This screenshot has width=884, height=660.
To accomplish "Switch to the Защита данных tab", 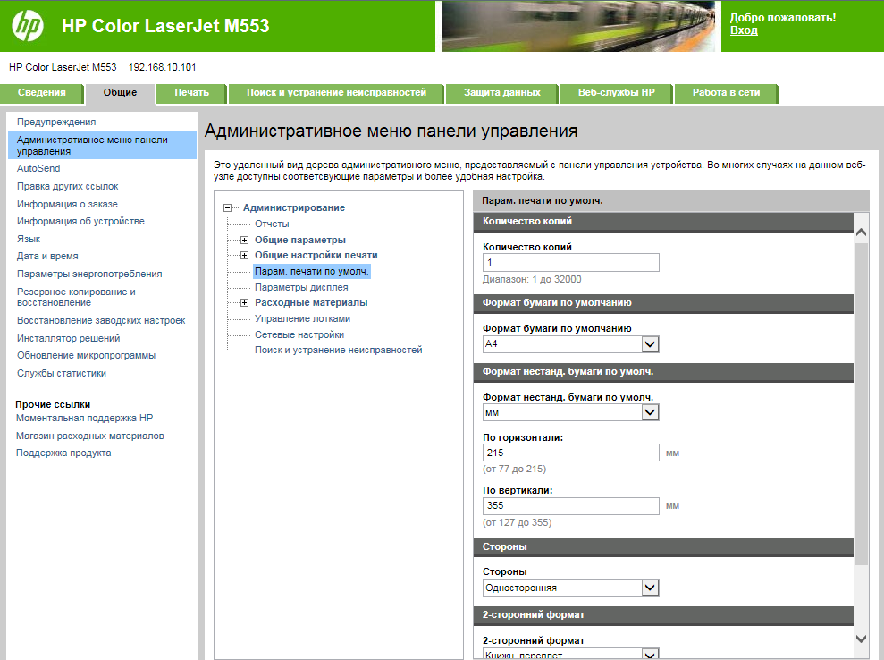I will (x=501, y=93).
